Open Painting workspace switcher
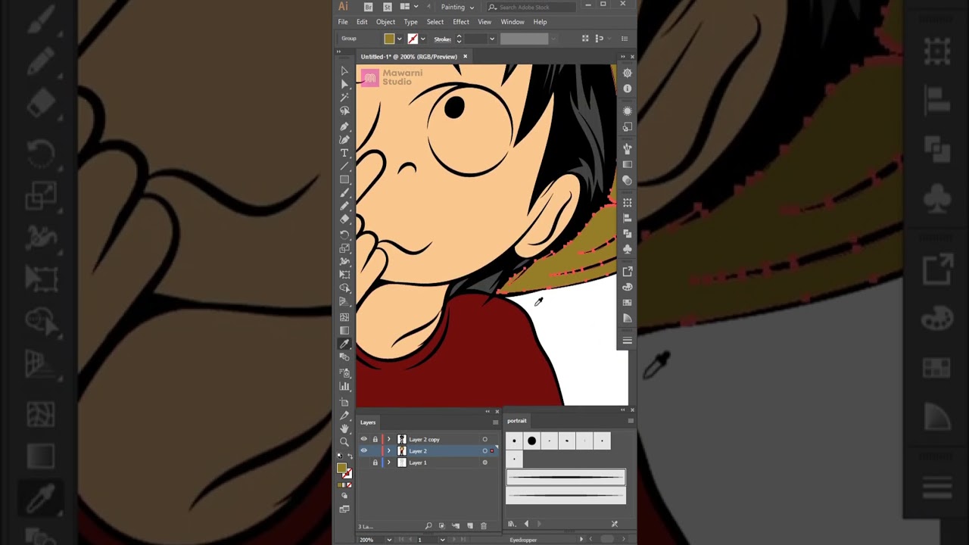The height and width of the screenshot is (545, 969). [457, 7]
